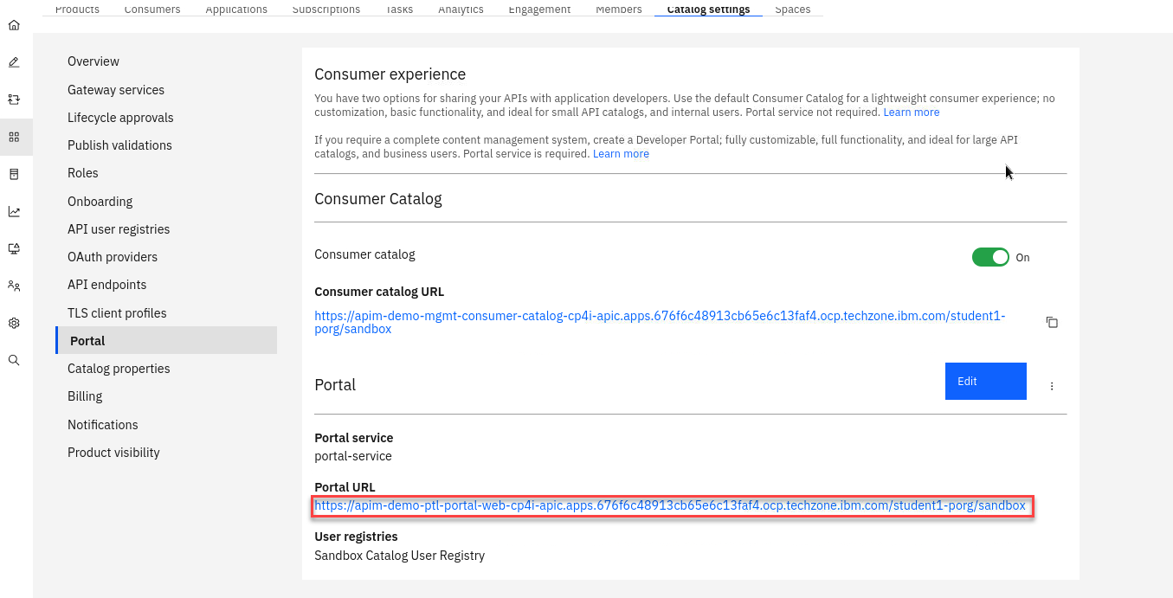
Task: Copy the Consumer catalog URL
Action: pos(1052,323)
